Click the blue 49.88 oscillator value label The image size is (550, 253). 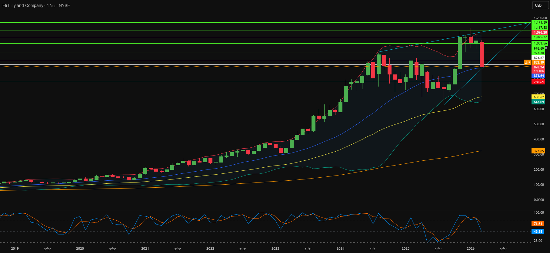[x=538, y=232]
